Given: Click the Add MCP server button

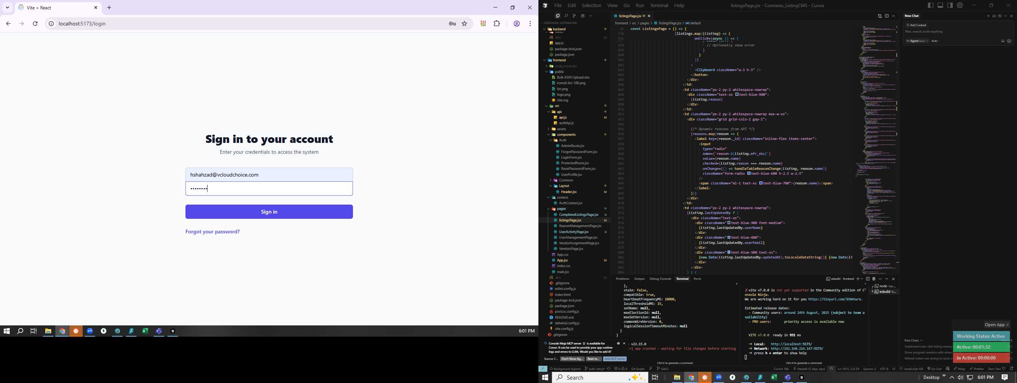Looking at the screenshot, I should [615, 359].
